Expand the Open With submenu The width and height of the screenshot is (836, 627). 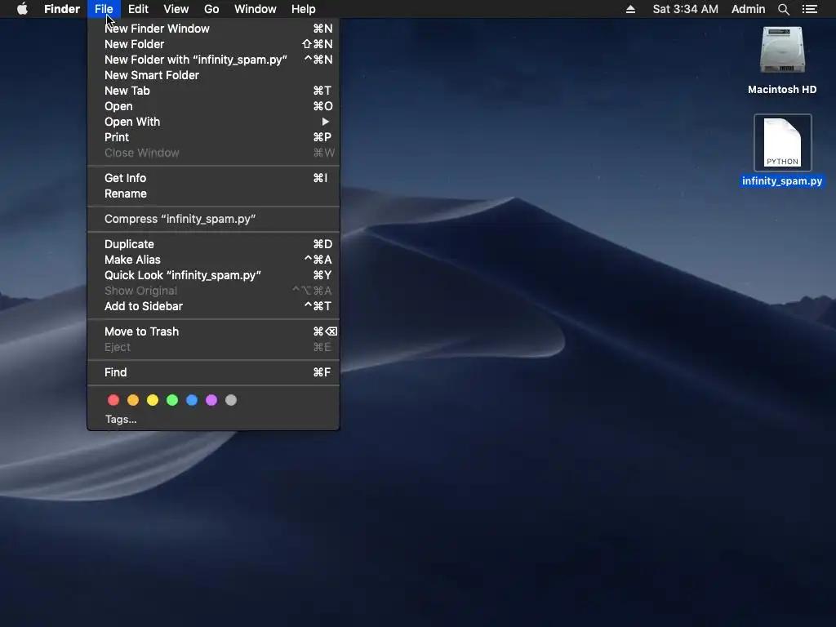click(213, 122)
